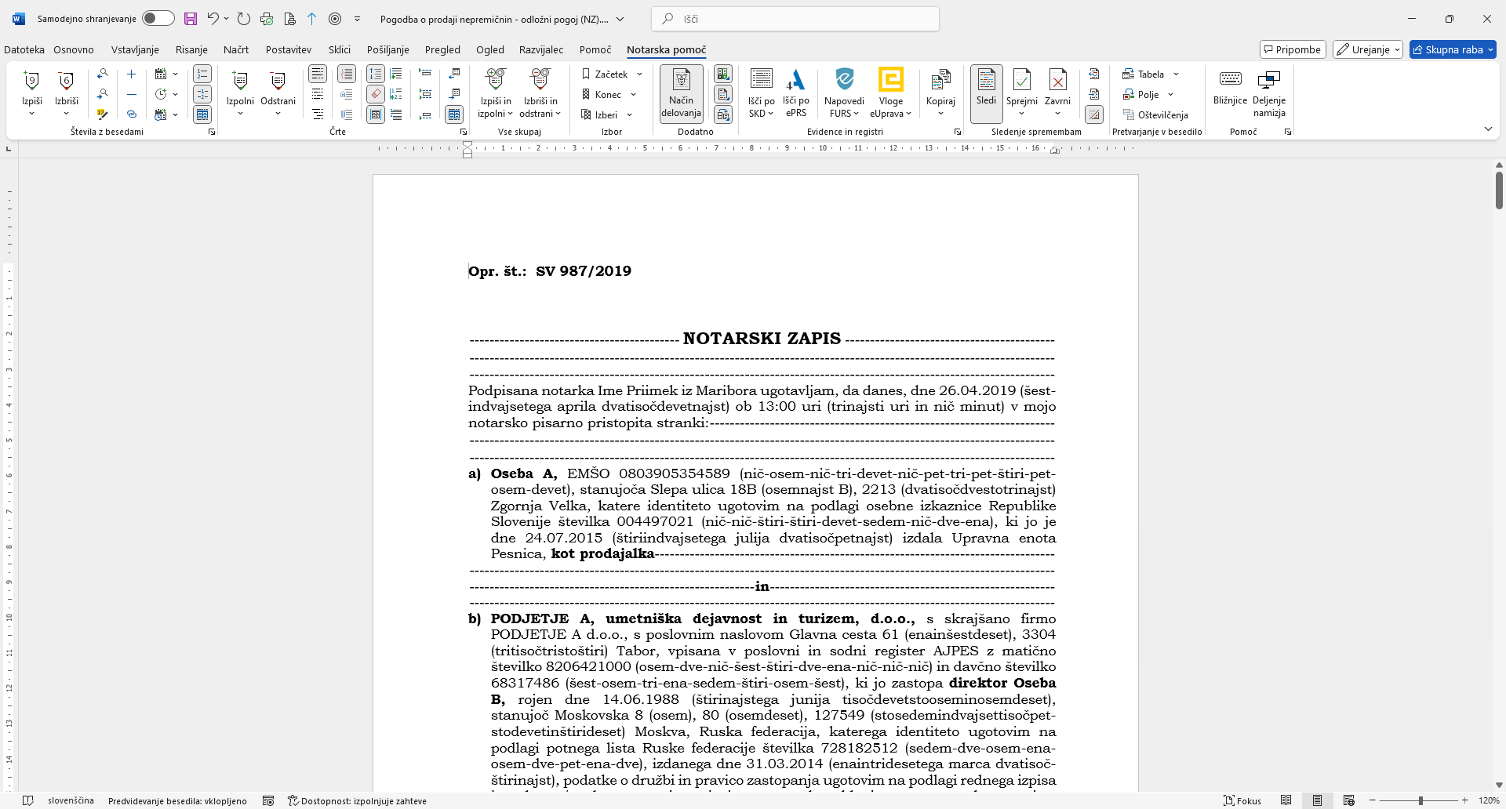Click the Izpiši numbers-in-words icon
This screenshot has width=1506, height=809.
tap(31, 82)
